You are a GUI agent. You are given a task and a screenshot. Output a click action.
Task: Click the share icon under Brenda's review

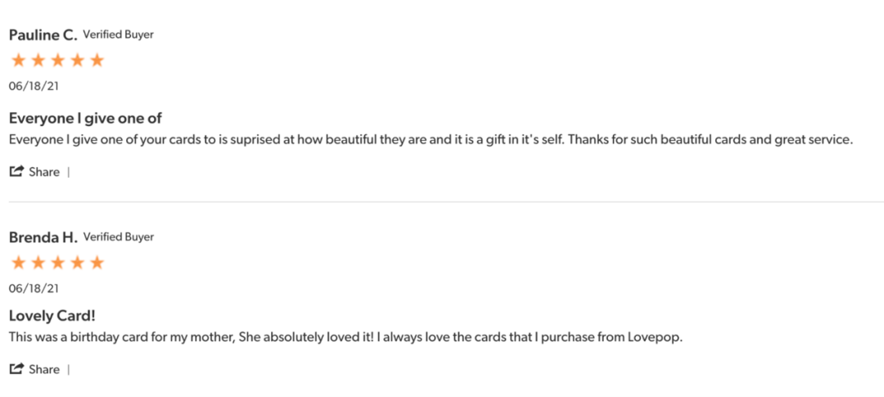coord(16,369)
